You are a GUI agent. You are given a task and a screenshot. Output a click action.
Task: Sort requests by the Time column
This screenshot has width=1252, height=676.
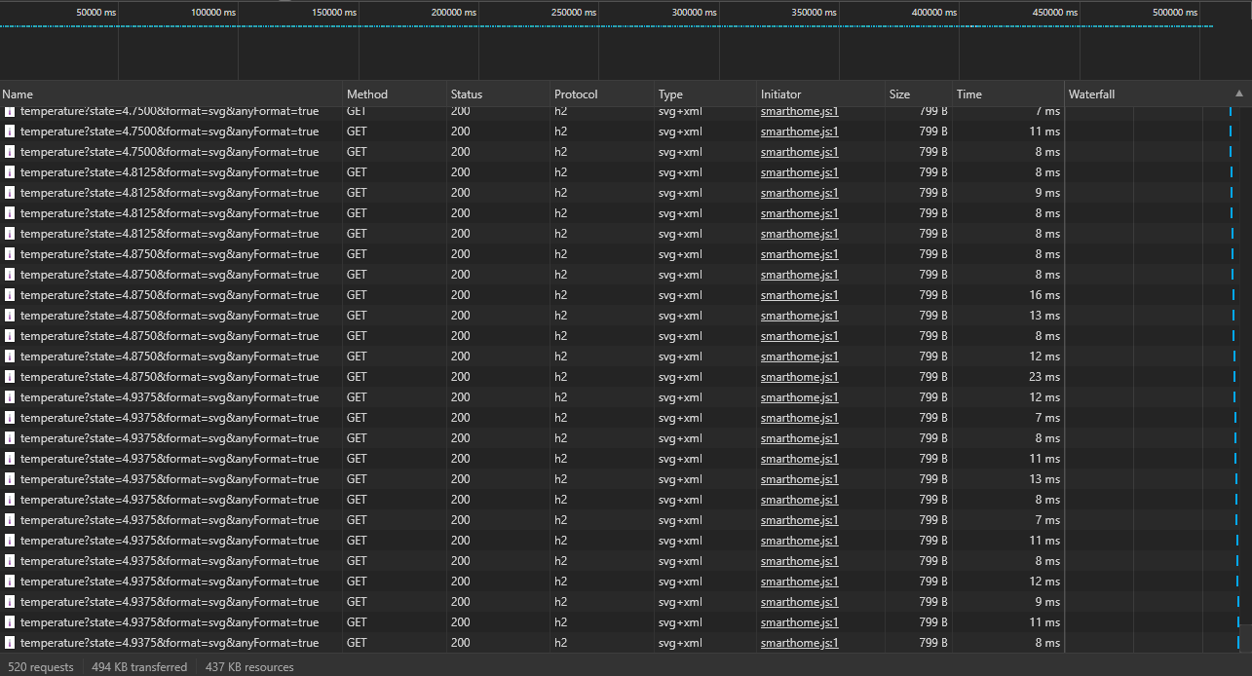coord(969,94)
